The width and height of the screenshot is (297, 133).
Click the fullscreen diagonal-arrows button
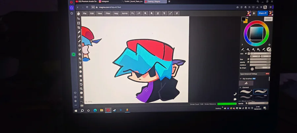tap(171, 13)
